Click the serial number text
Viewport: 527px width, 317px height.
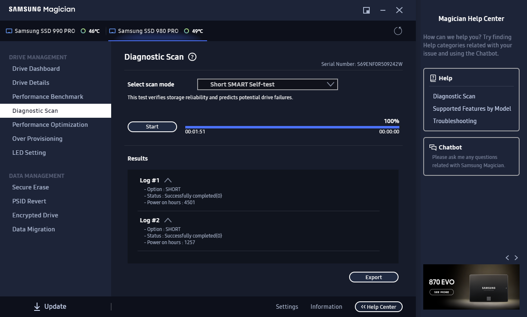(x=362, y=64)
